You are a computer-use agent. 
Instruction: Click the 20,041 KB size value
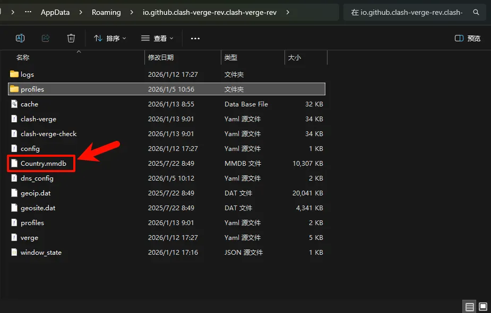pos(307,193)
